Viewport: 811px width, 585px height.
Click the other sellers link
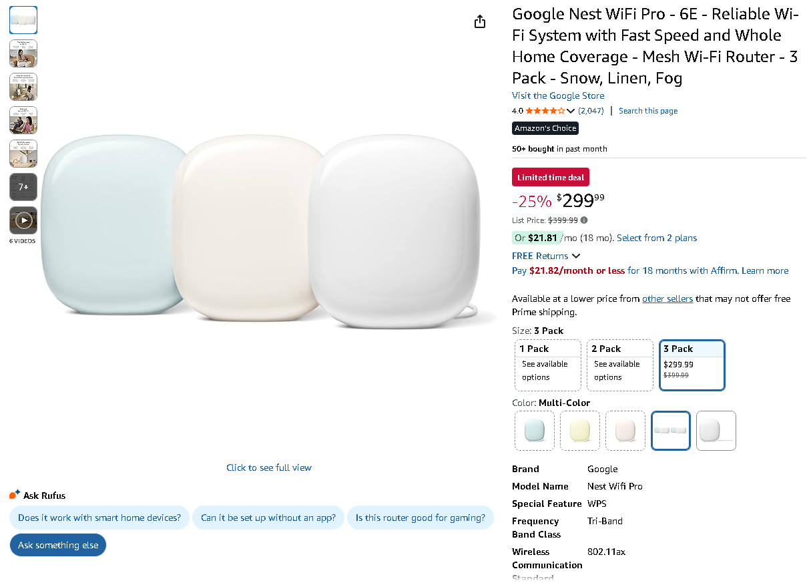pos(667,299)
